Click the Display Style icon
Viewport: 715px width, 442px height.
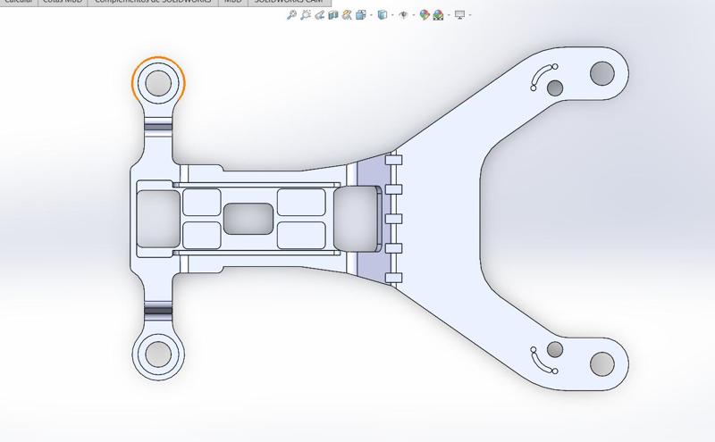[383, 15]
